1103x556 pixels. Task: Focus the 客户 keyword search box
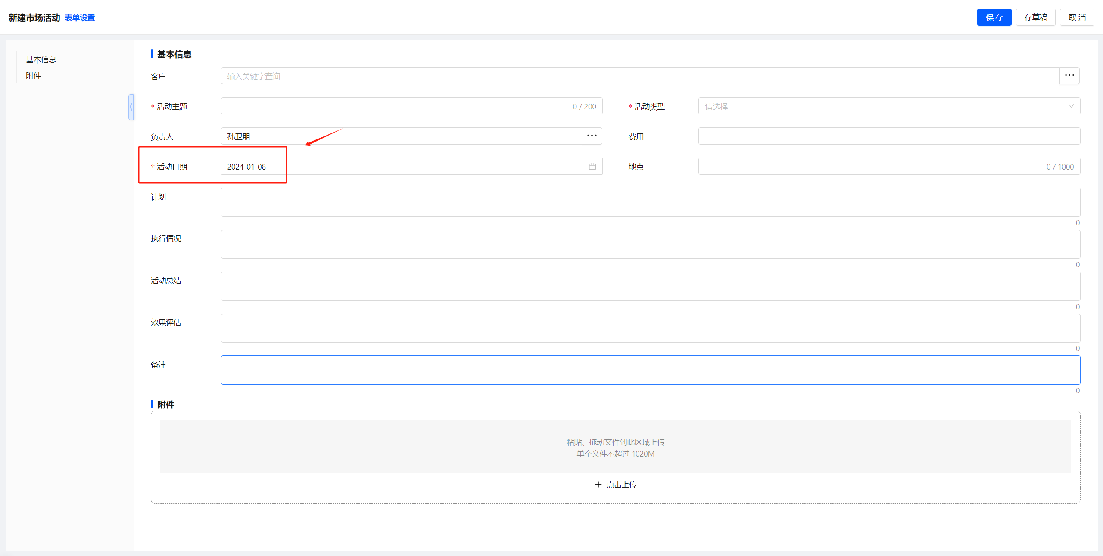pos(640,76)
